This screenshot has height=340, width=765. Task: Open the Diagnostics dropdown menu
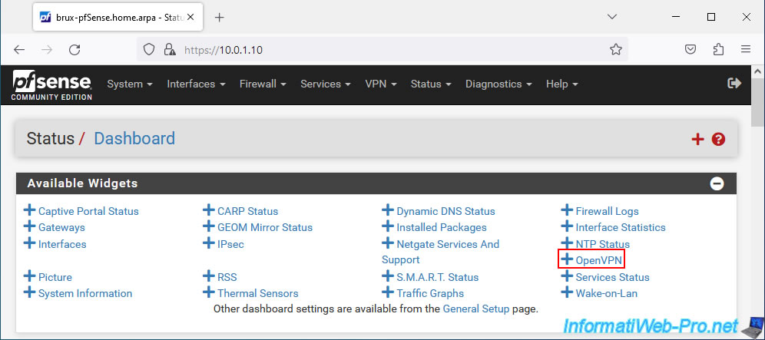coord(498,84)
